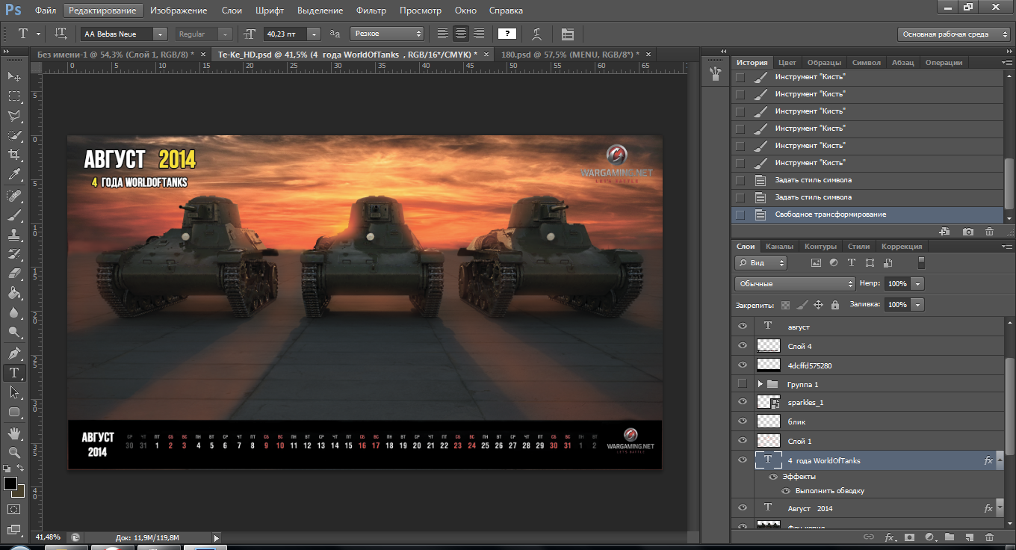Open the warped text icon
Viewport: 1016px width, 550px height.
tap(536, 34)
